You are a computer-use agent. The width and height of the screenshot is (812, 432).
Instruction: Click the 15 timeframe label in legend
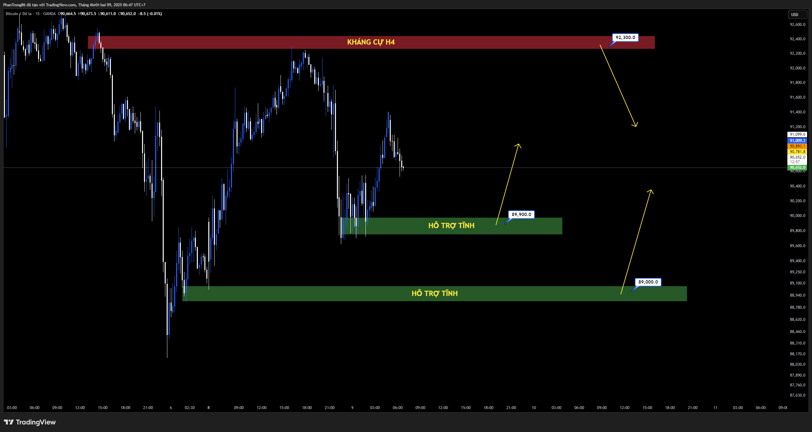(x=37, y=14)
